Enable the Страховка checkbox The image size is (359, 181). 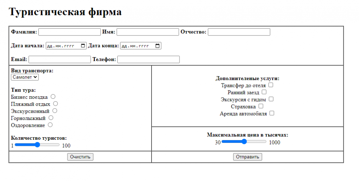click(261, 106)
